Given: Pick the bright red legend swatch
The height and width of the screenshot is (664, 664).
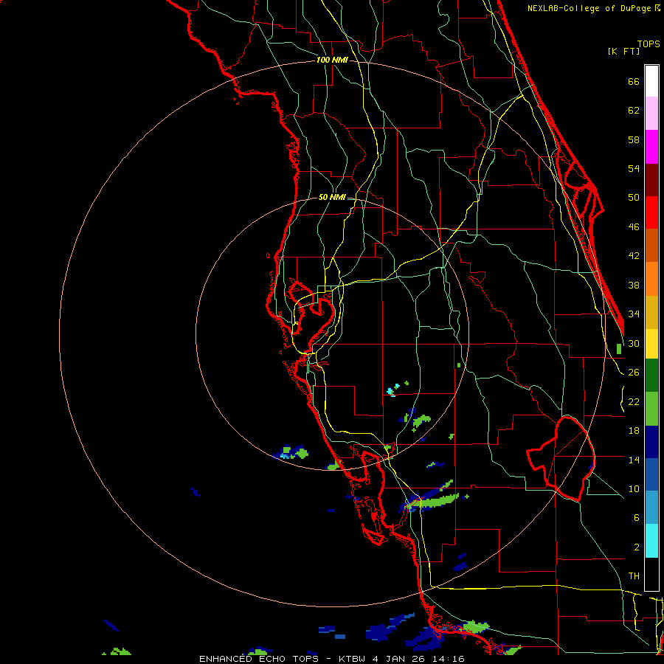Looking at the screenshot, I should tap(651, 212).
